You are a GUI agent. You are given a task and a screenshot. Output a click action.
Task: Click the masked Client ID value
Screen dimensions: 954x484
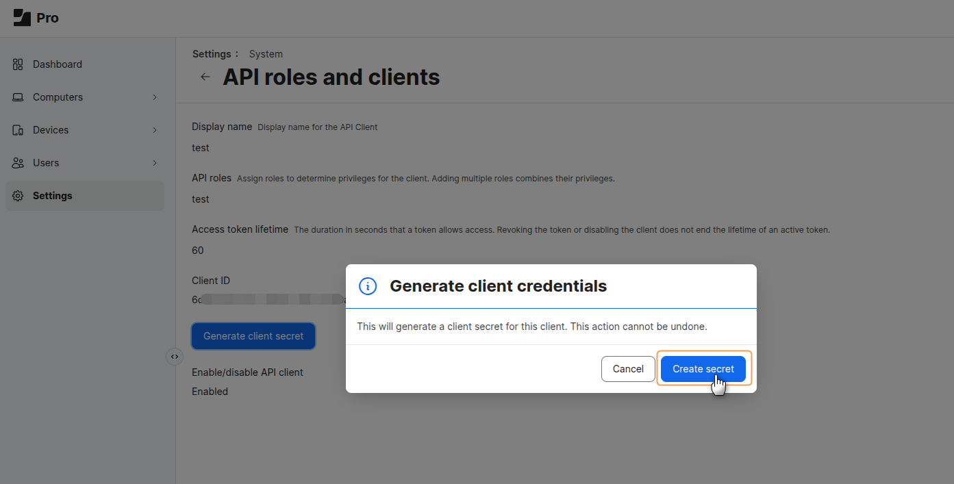tap(268, 299)
